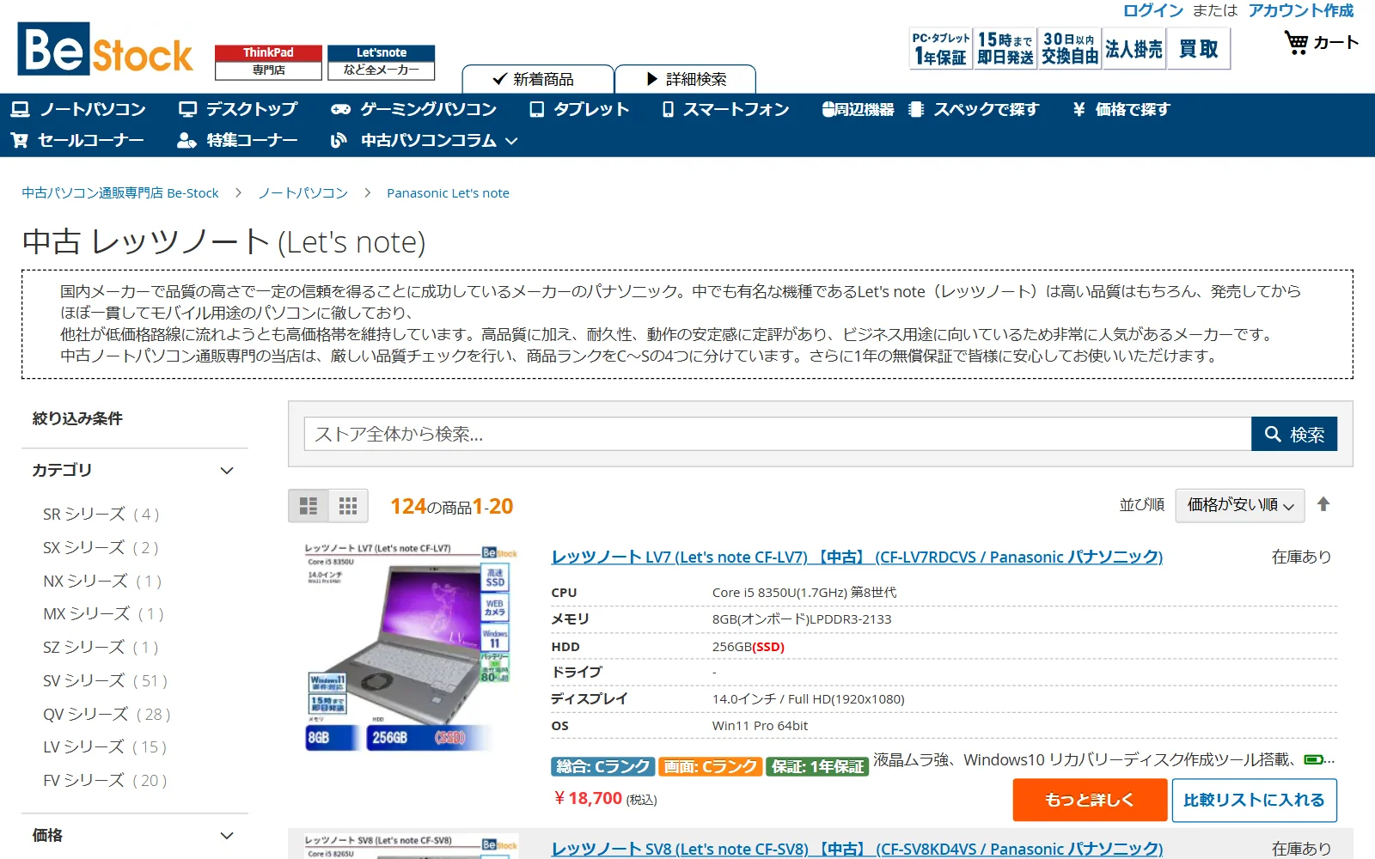Expand the 価格 filter section
The height and width of the screenshot is (859, 1375).
(134, 836)
